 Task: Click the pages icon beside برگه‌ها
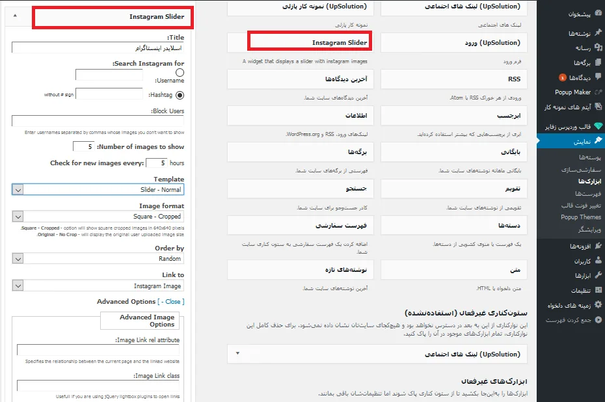pyautogui.click(x=598, y=62)
